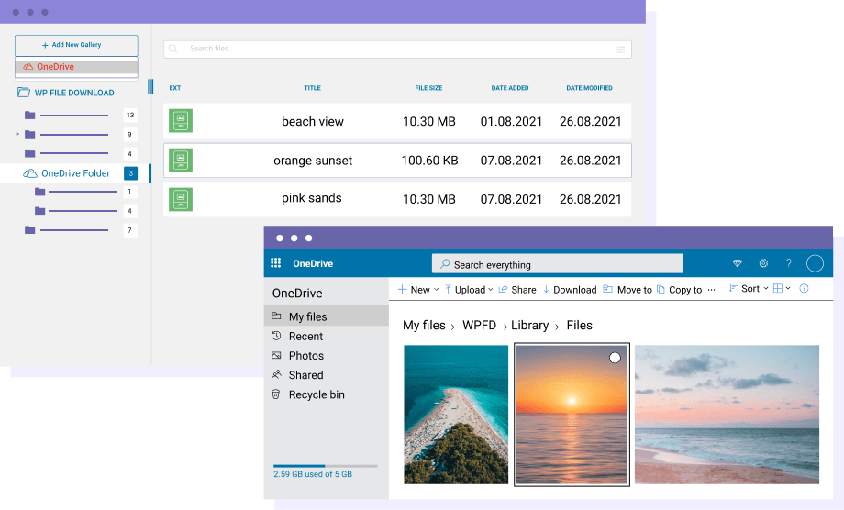This screenshot has width=844, height=510.
Task: Open the Recycle bin
Action: pyautogui.click(x=316, y=394)
